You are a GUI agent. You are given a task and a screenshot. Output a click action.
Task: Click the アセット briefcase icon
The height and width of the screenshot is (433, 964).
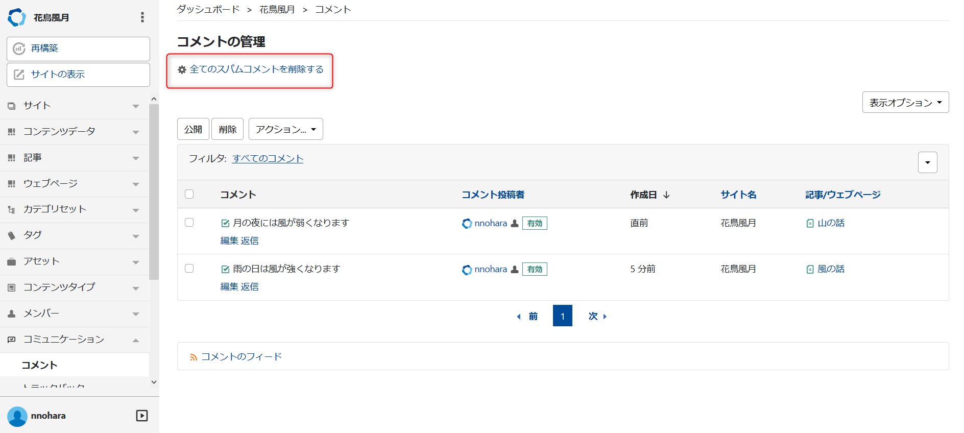12,261
